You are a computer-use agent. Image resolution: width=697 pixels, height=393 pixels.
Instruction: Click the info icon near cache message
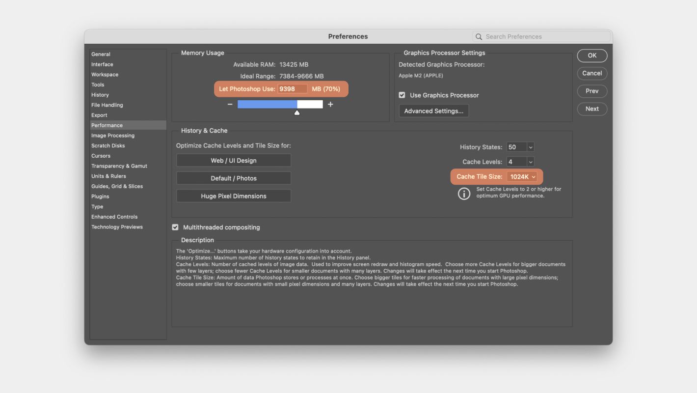click(464, 193)
